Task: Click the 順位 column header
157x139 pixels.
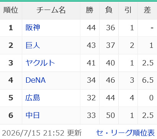Action: pyautogui.click(x=11, y=10)
